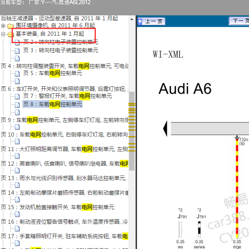Click document icon below page 17 entry

[x=17, y=243]
